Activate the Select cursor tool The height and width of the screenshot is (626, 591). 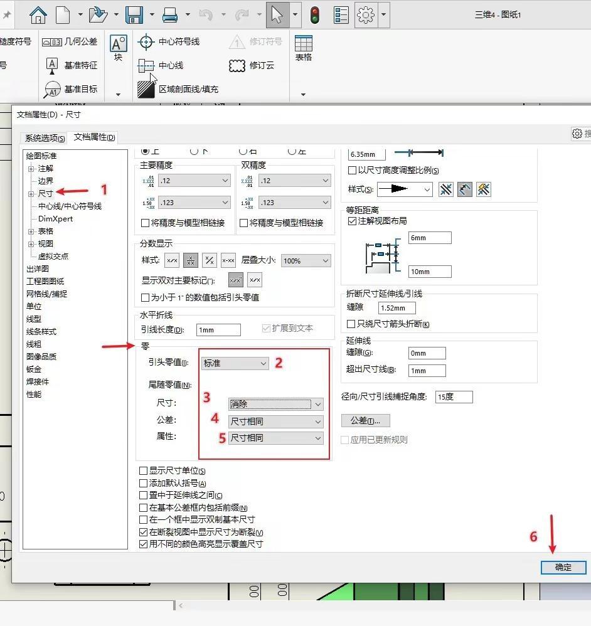277,15
